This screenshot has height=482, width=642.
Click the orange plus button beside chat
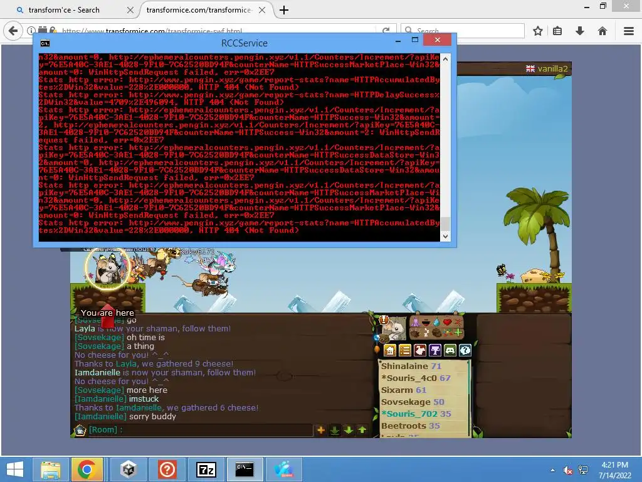point(321,430)
